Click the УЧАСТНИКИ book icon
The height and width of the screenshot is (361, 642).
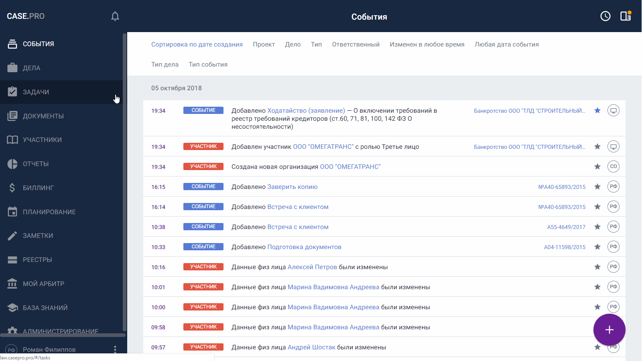click(12, 140)
